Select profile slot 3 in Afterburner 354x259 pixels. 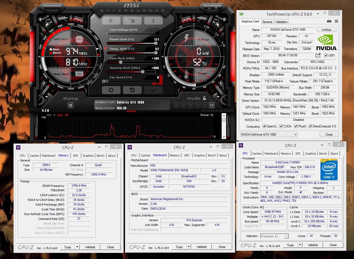[x=190, y=105]
